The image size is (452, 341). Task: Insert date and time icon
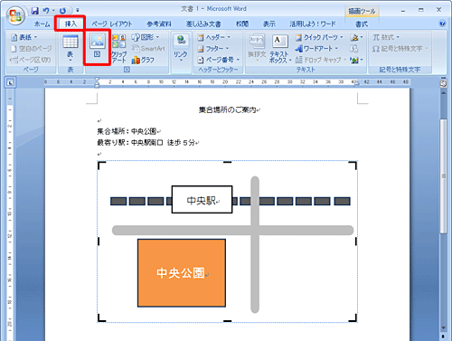coord(354,48)
